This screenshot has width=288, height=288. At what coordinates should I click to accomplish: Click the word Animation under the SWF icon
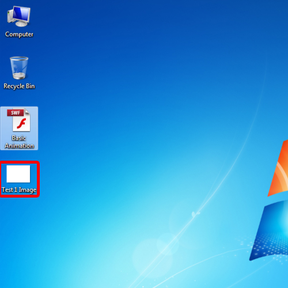click(19, 146)
